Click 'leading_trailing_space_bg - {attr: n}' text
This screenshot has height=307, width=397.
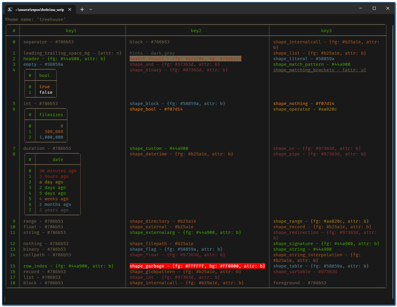72,53
